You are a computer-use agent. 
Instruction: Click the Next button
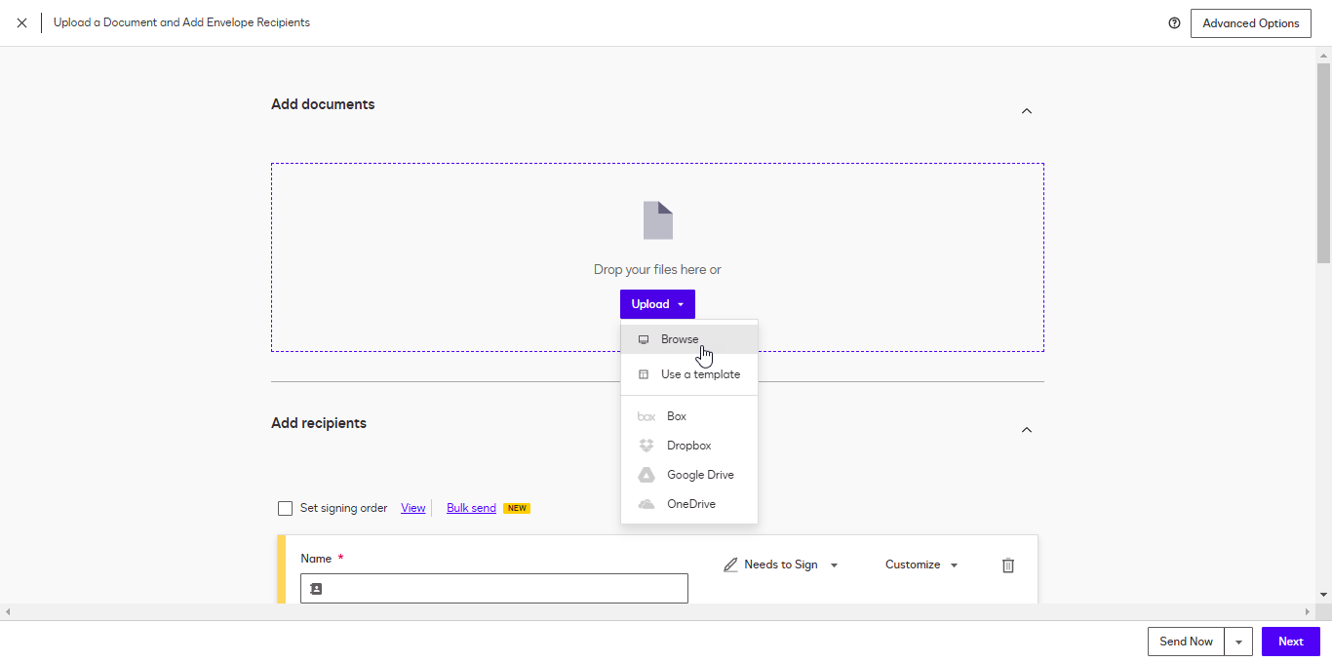[x=1291, y=642]
